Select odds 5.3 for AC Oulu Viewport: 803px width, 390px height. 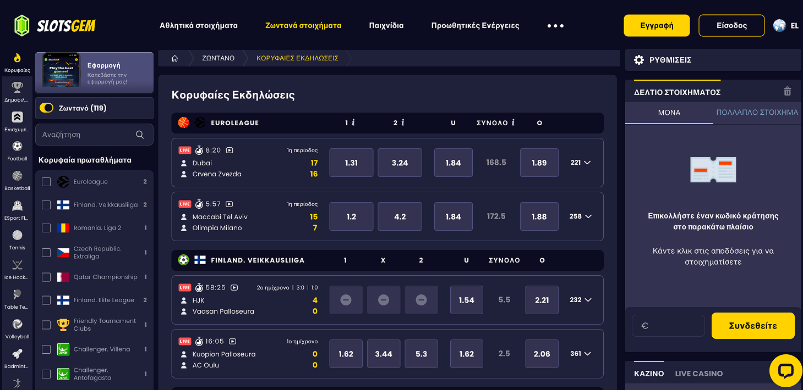point(421,354)
